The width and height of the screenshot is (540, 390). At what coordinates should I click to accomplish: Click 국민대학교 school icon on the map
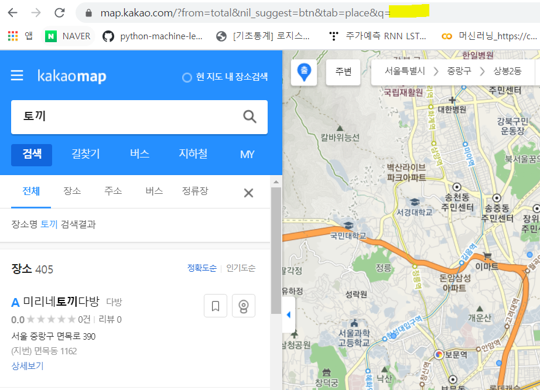coord(348,225)
